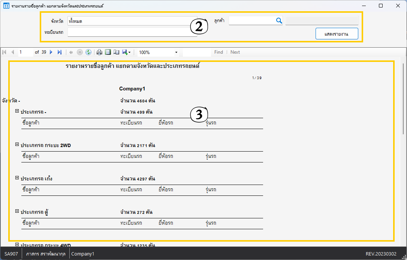The image size is (407, 260).
Task: Click the จังหวัด input field
Action: [x=131, y=21]
